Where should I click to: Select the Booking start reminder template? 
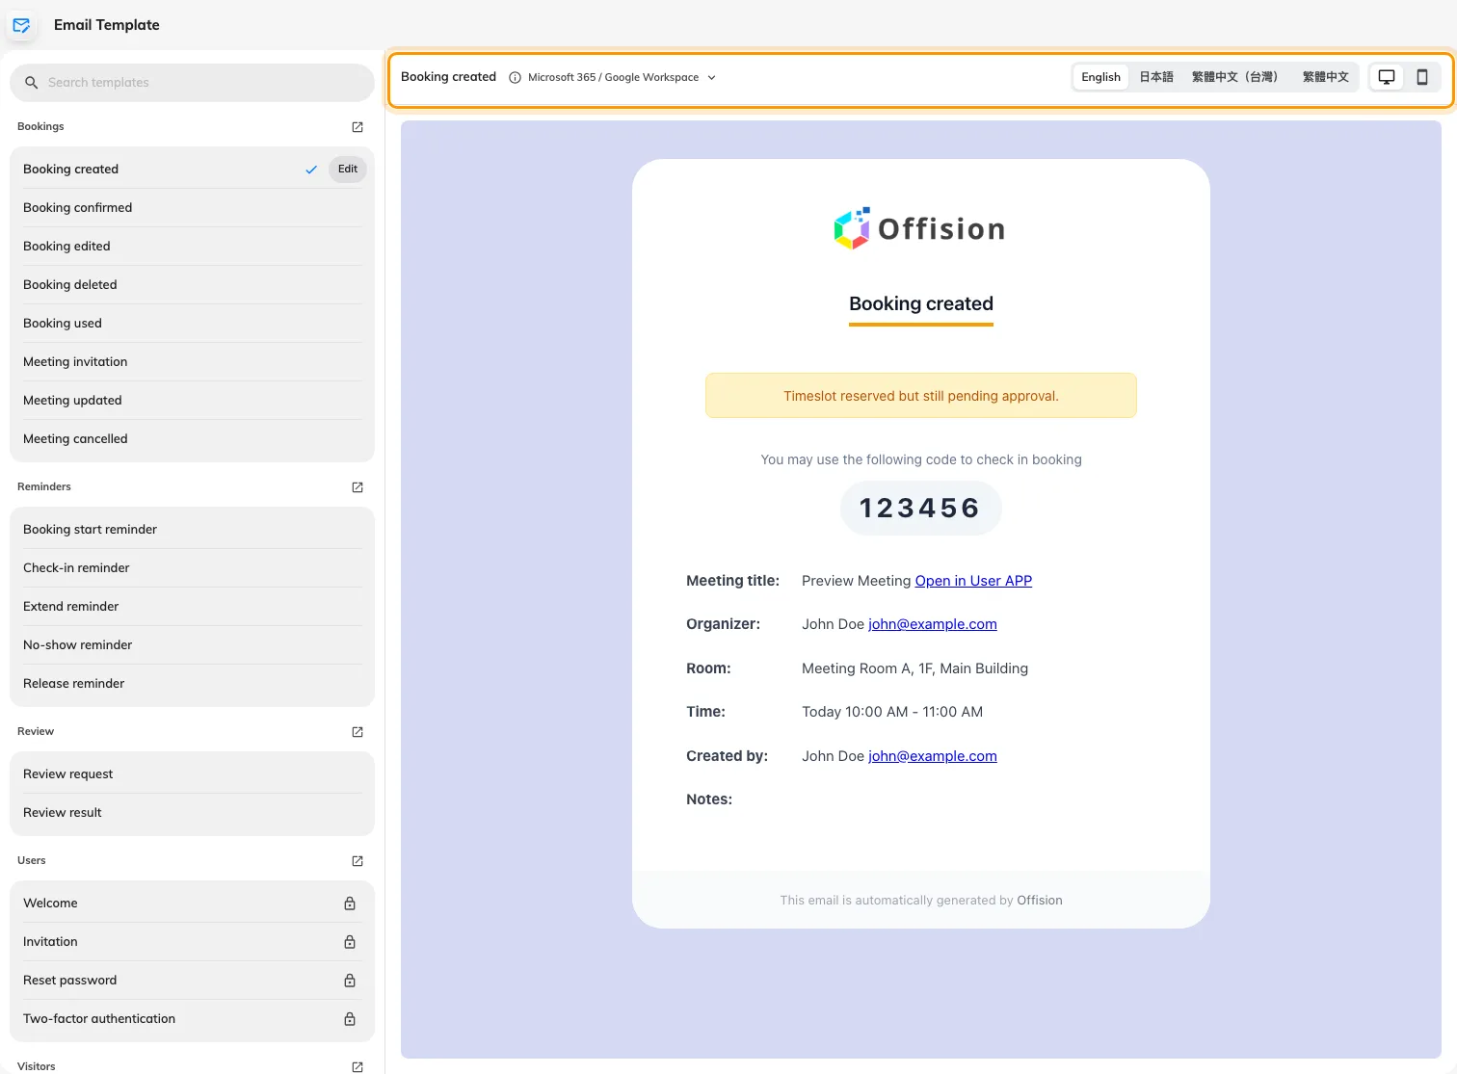(x=192, y=530)
